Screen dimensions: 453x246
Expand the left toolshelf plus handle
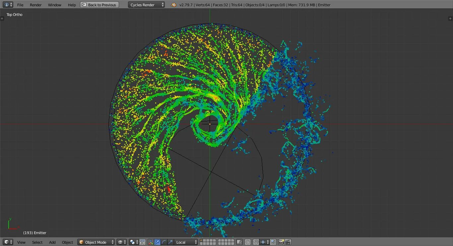[x=2, y=19]
